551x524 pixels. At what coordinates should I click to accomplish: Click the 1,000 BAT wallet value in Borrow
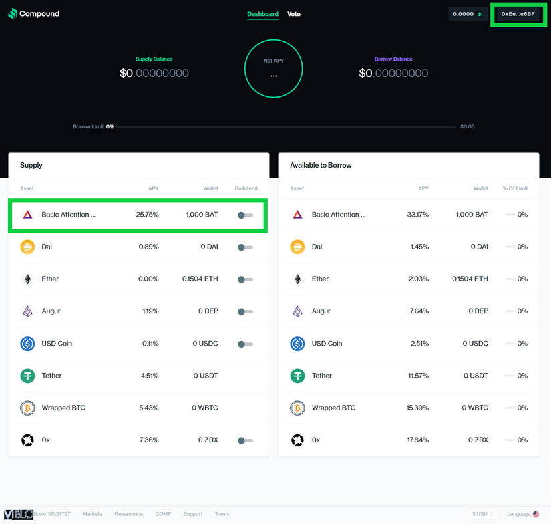pos(472,215)
